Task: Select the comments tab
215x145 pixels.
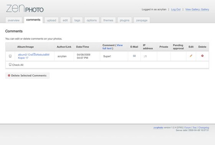Action: (33, 20)
